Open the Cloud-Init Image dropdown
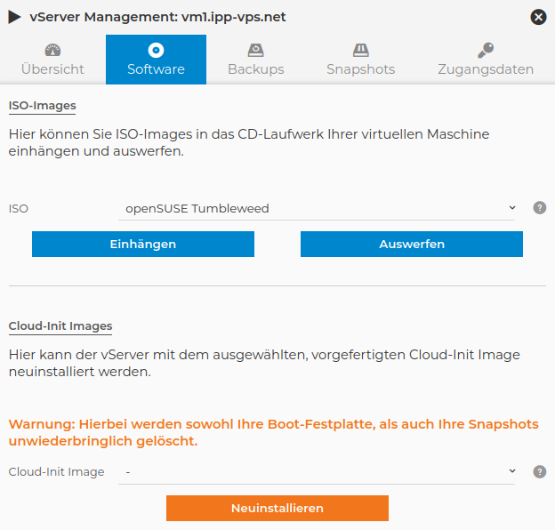The height and width of the screenshot is (530, 555). click(316, 472)
